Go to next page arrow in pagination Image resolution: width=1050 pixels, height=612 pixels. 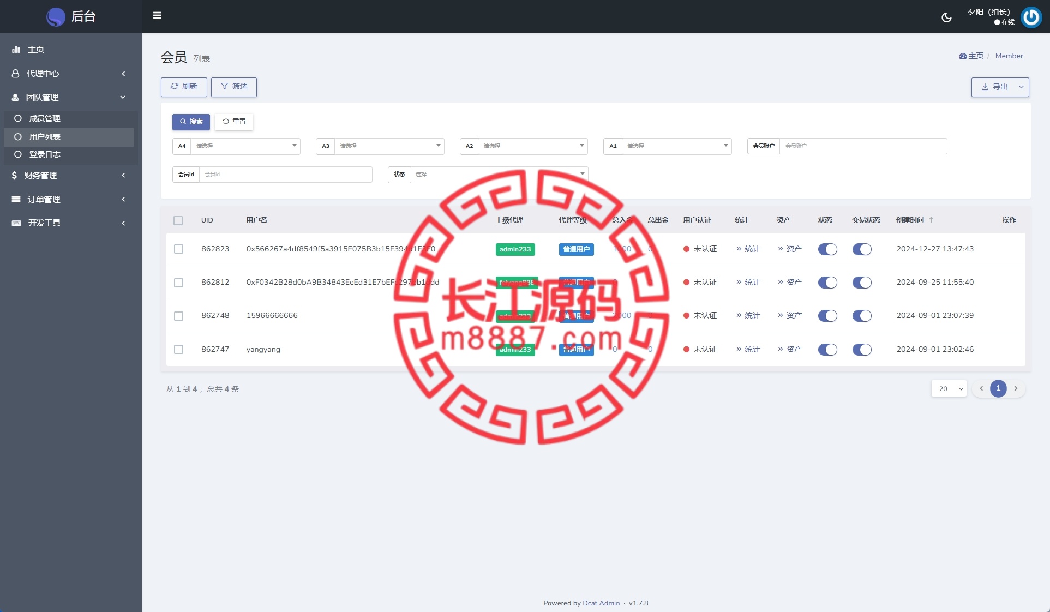1016,389
